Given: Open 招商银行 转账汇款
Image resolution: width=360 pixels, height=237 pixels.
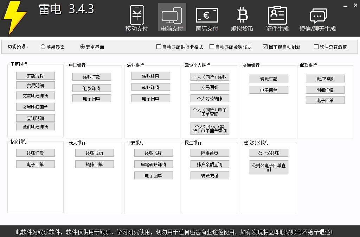Looking at the screenshot, I should pos(35,152).
